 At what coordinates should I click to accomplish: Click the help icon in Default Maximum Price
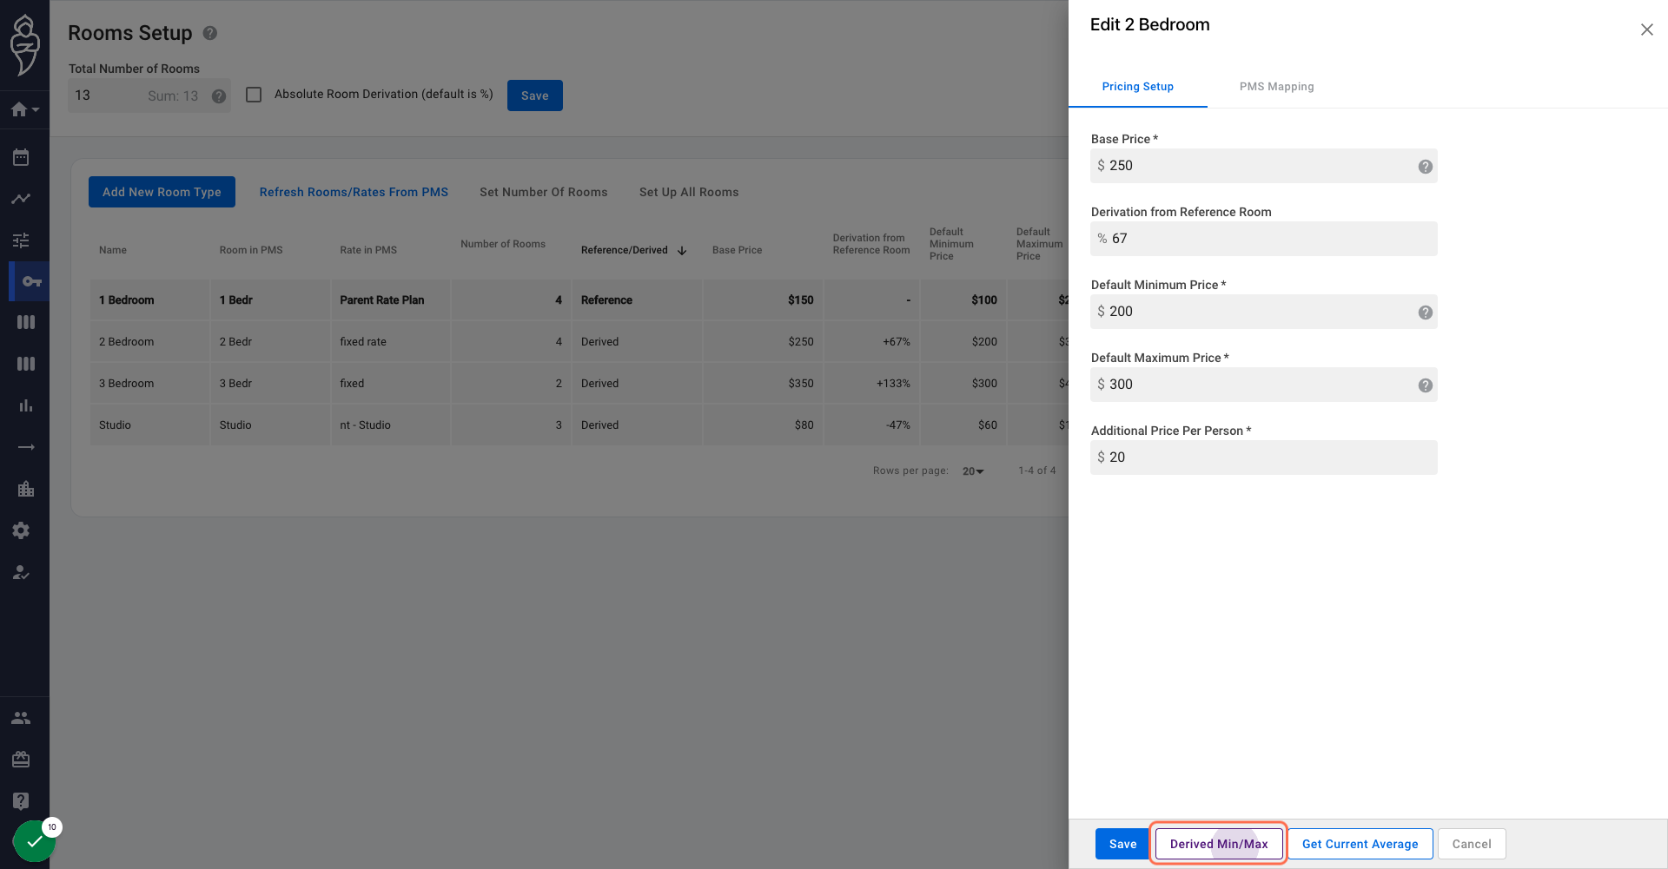tap(1426, 385)
